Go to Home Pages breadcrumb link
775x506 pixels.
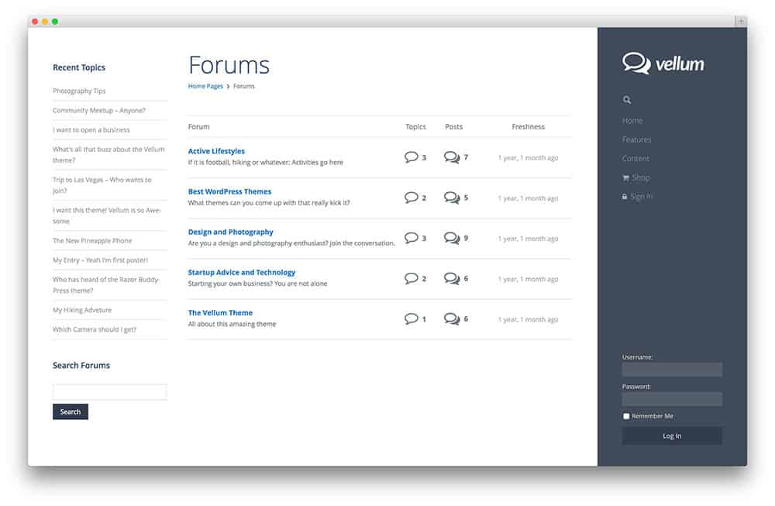tap(205, 87)
